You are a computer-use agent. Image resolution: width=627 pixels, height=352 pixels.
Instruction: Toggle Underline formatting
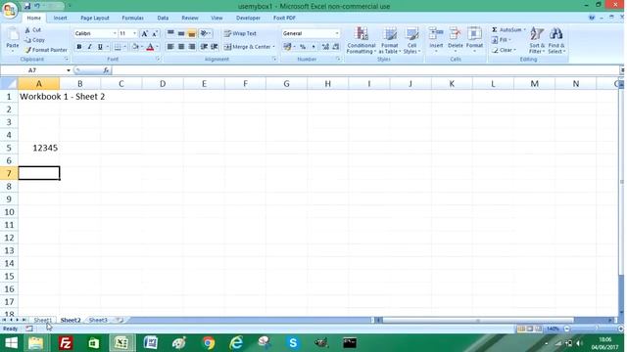100,47
